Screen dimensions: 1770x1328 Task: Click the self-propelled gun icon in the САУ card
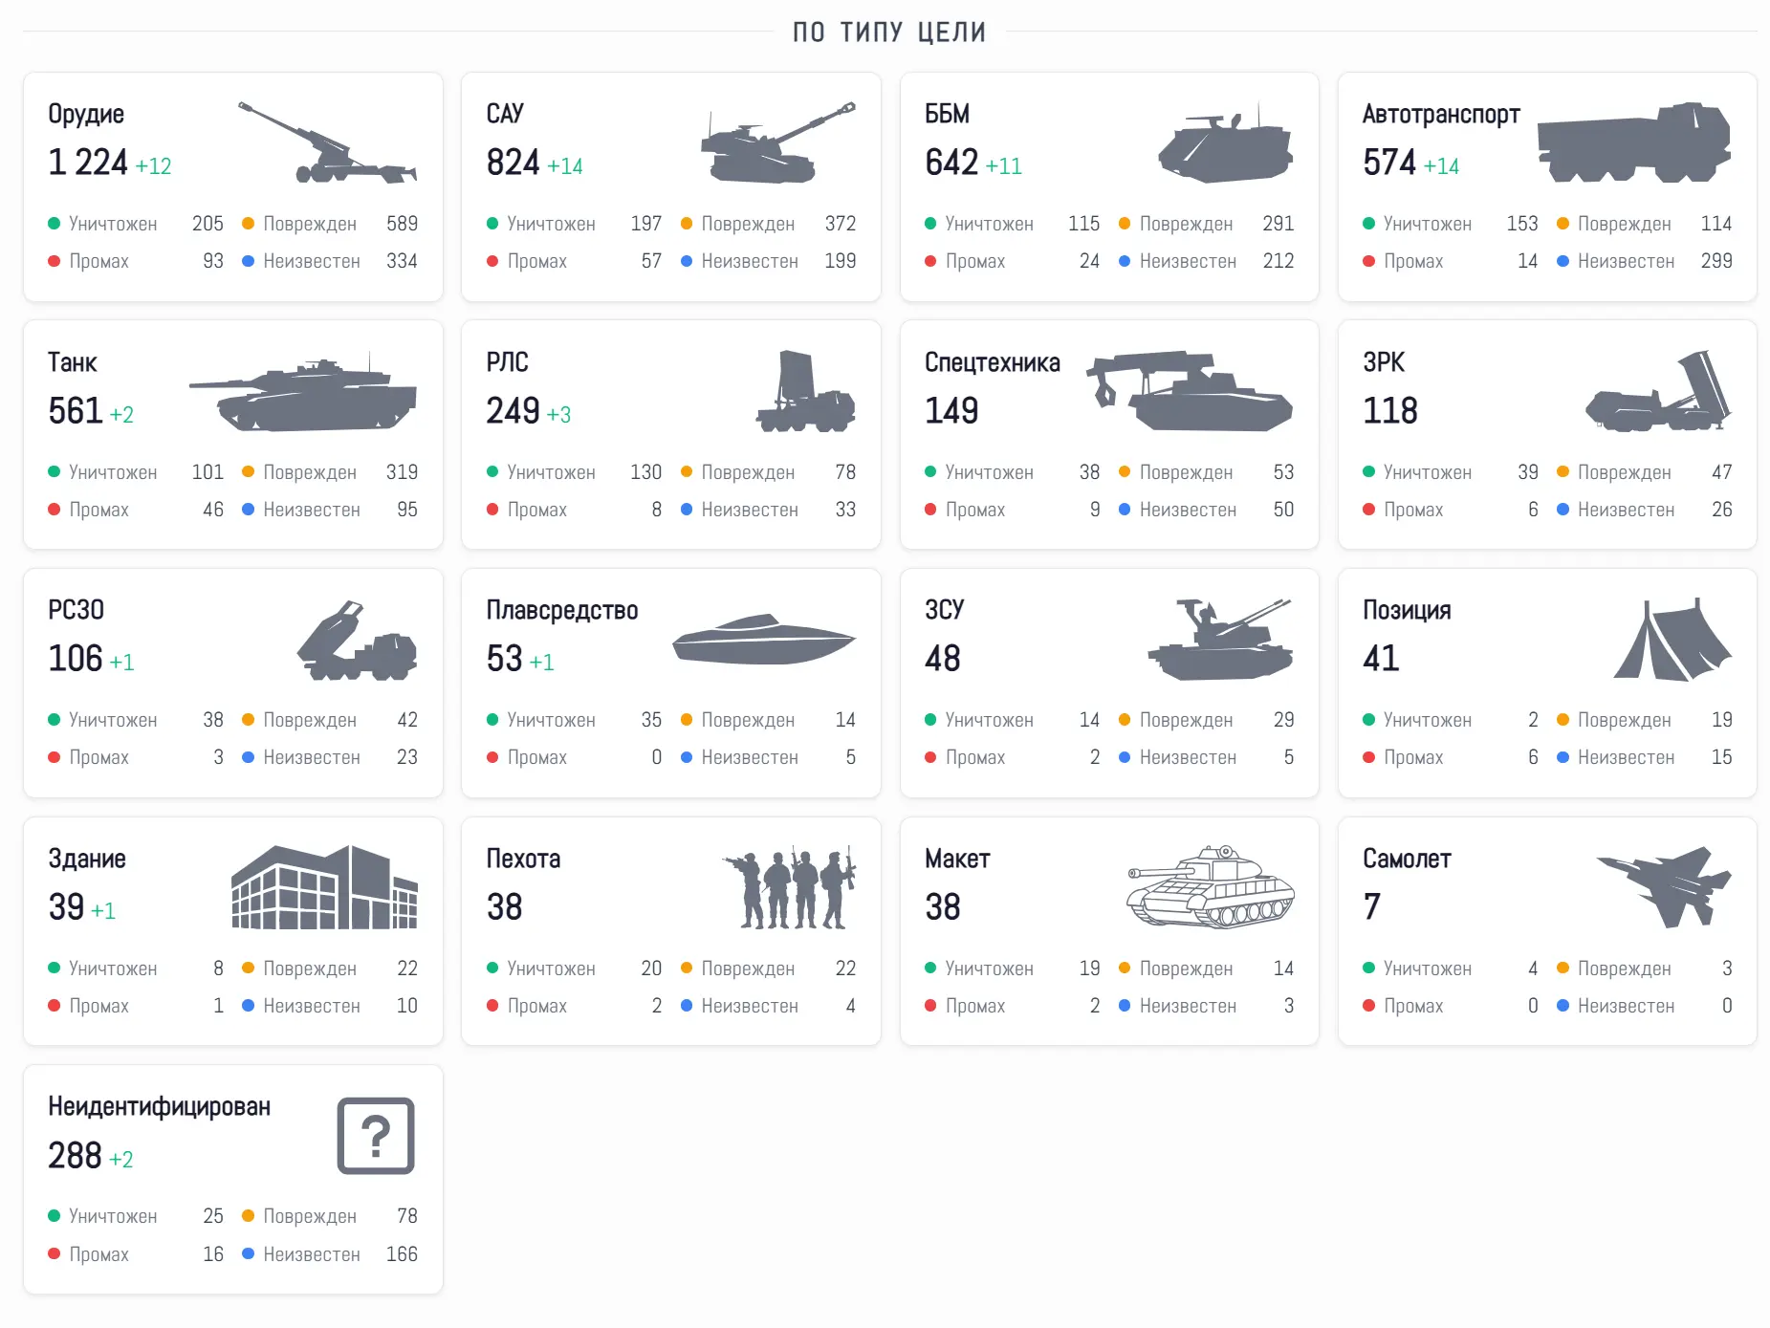777,142
